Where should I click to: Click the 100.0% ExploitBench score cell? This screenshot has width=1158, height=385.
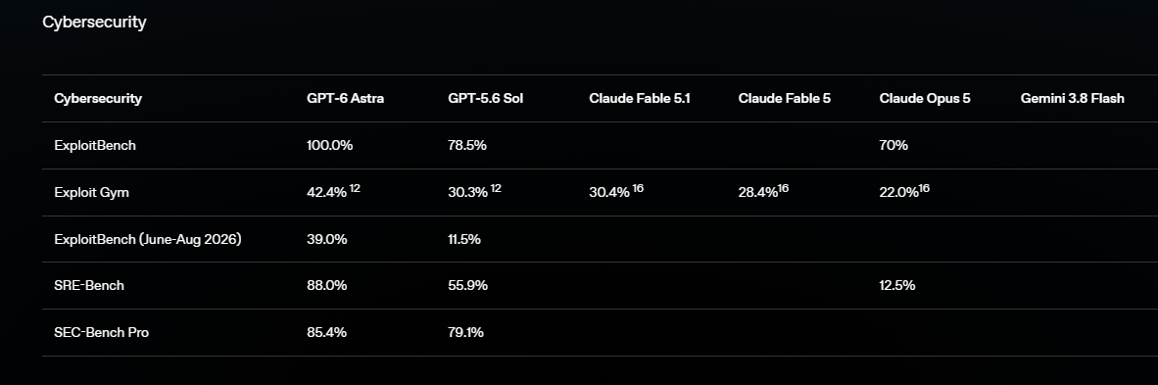[x=330, y=146]
